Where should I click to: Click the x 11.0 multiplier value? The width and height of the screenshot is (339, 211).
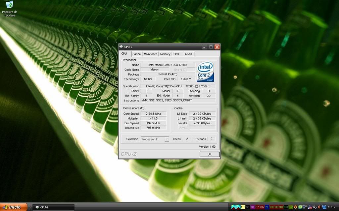click(153, 118)
